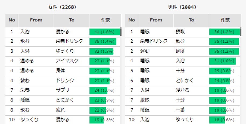Select the 運動 cell in 男性 table
The height and width of the screenshot is (124, 246).
[x=145, y=51]
